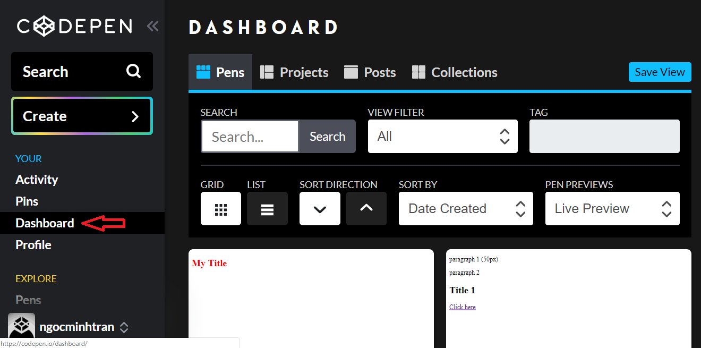The height and width of the screenshot is (348, 701).
Task: Set sort direction to ascending
Action: click(366, 209)
